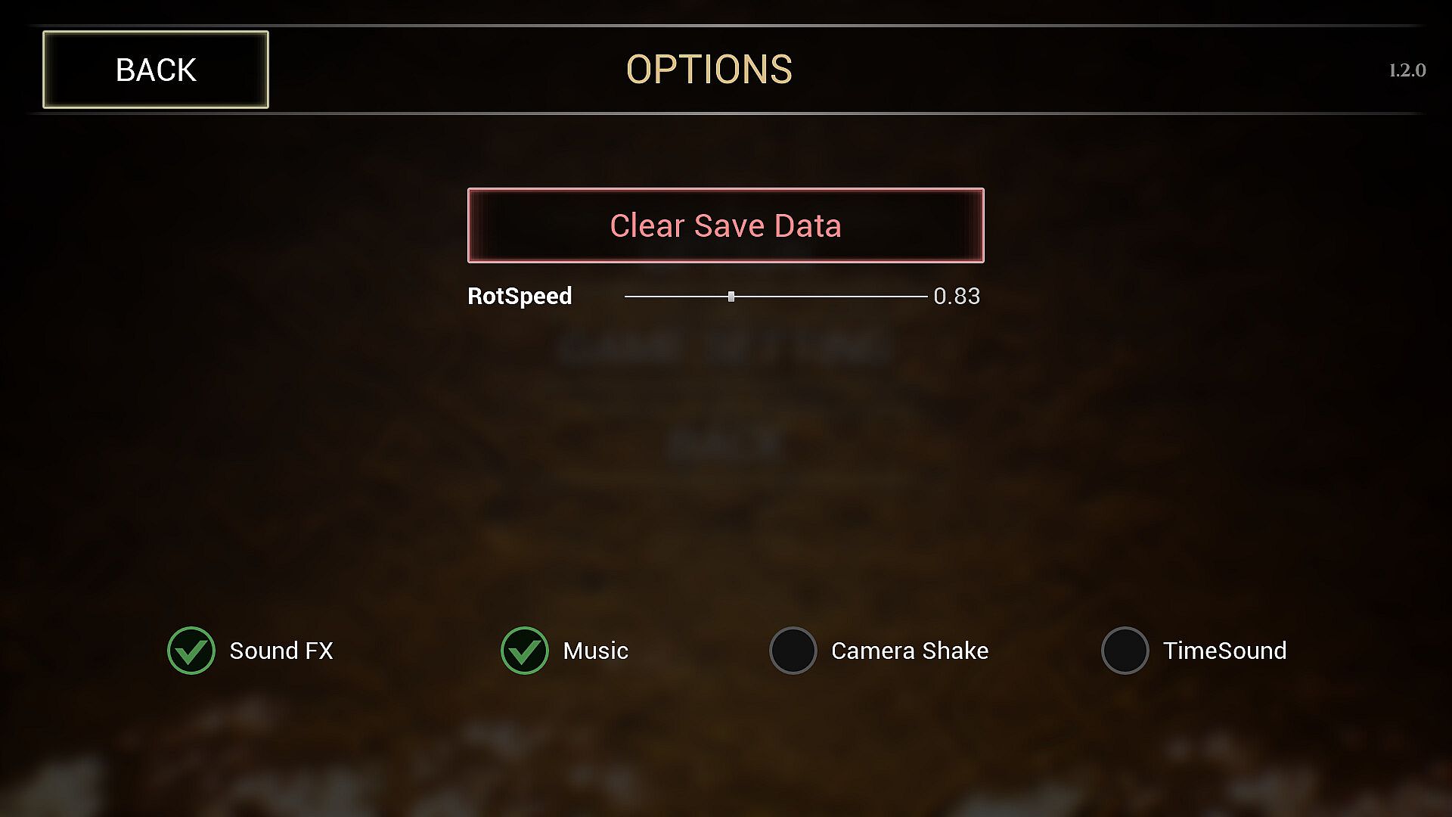Toggle Music via its text label
1452x817 pixels.
click(595, 651)
